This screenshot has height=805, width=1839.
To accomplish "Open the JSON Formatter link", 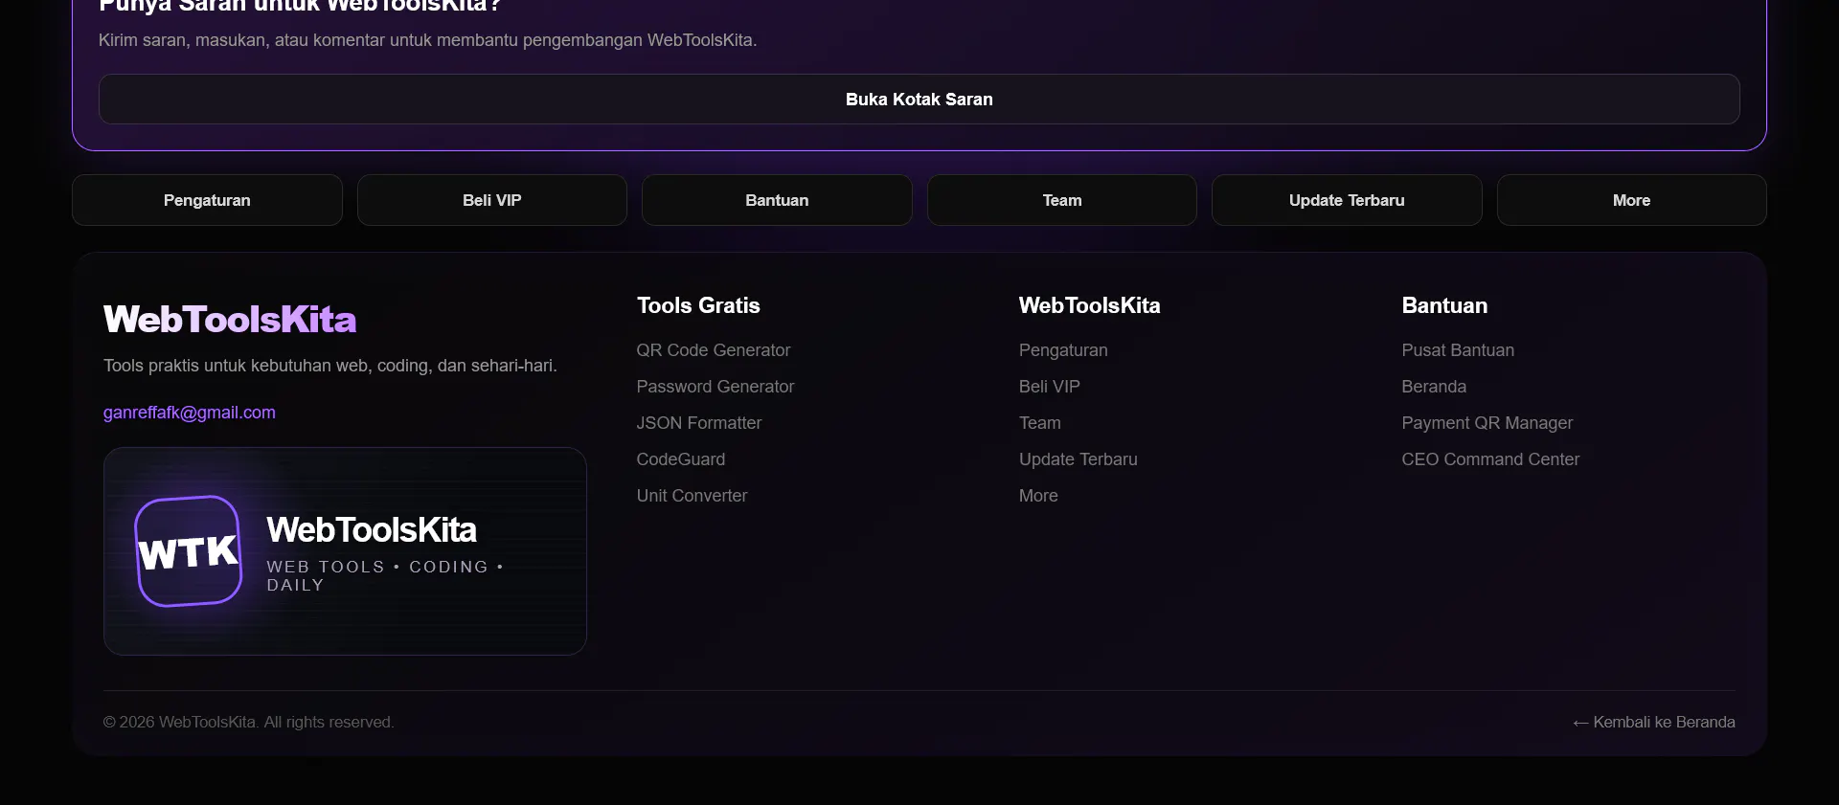I will 699,423.
